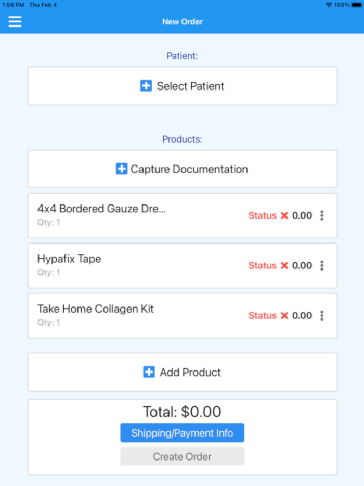
Task: Click the red X status for Take Home Collagen Kit
Action: click(x=285, y=315)
